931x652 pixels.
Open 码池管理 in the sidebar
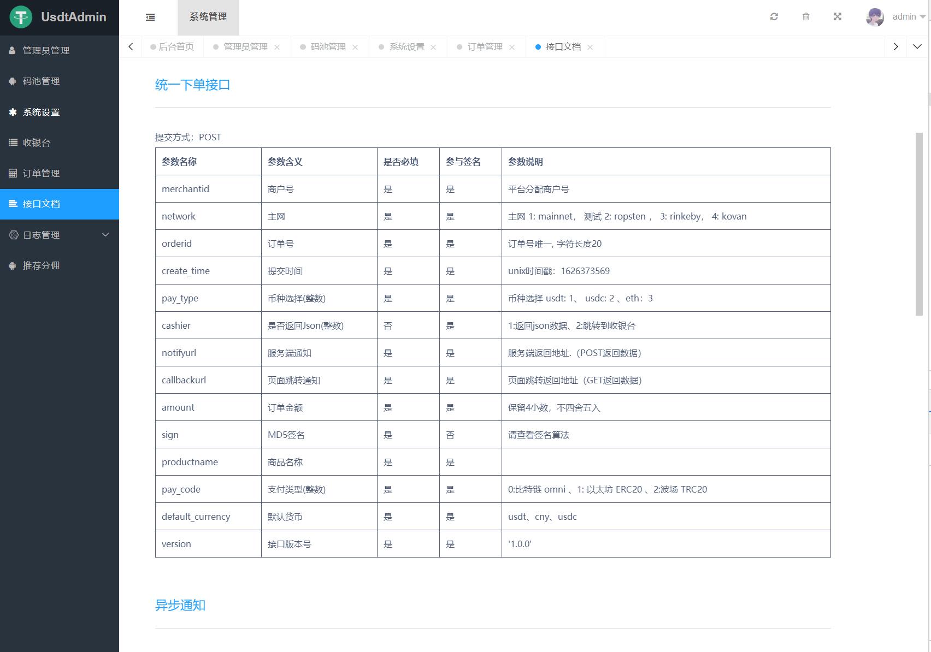point(41,81)
